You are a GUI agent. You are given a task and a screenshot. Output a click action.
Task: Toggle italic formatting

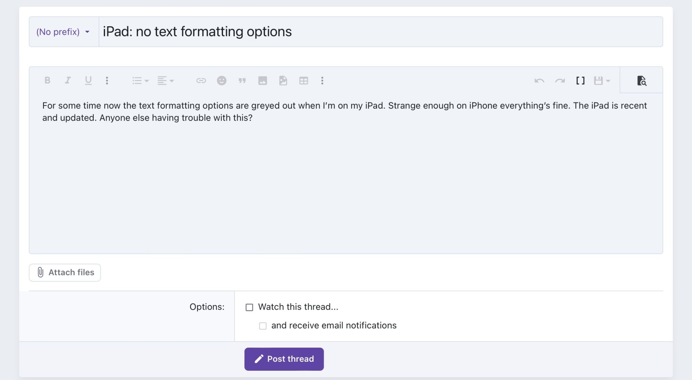tap(68, 80)
